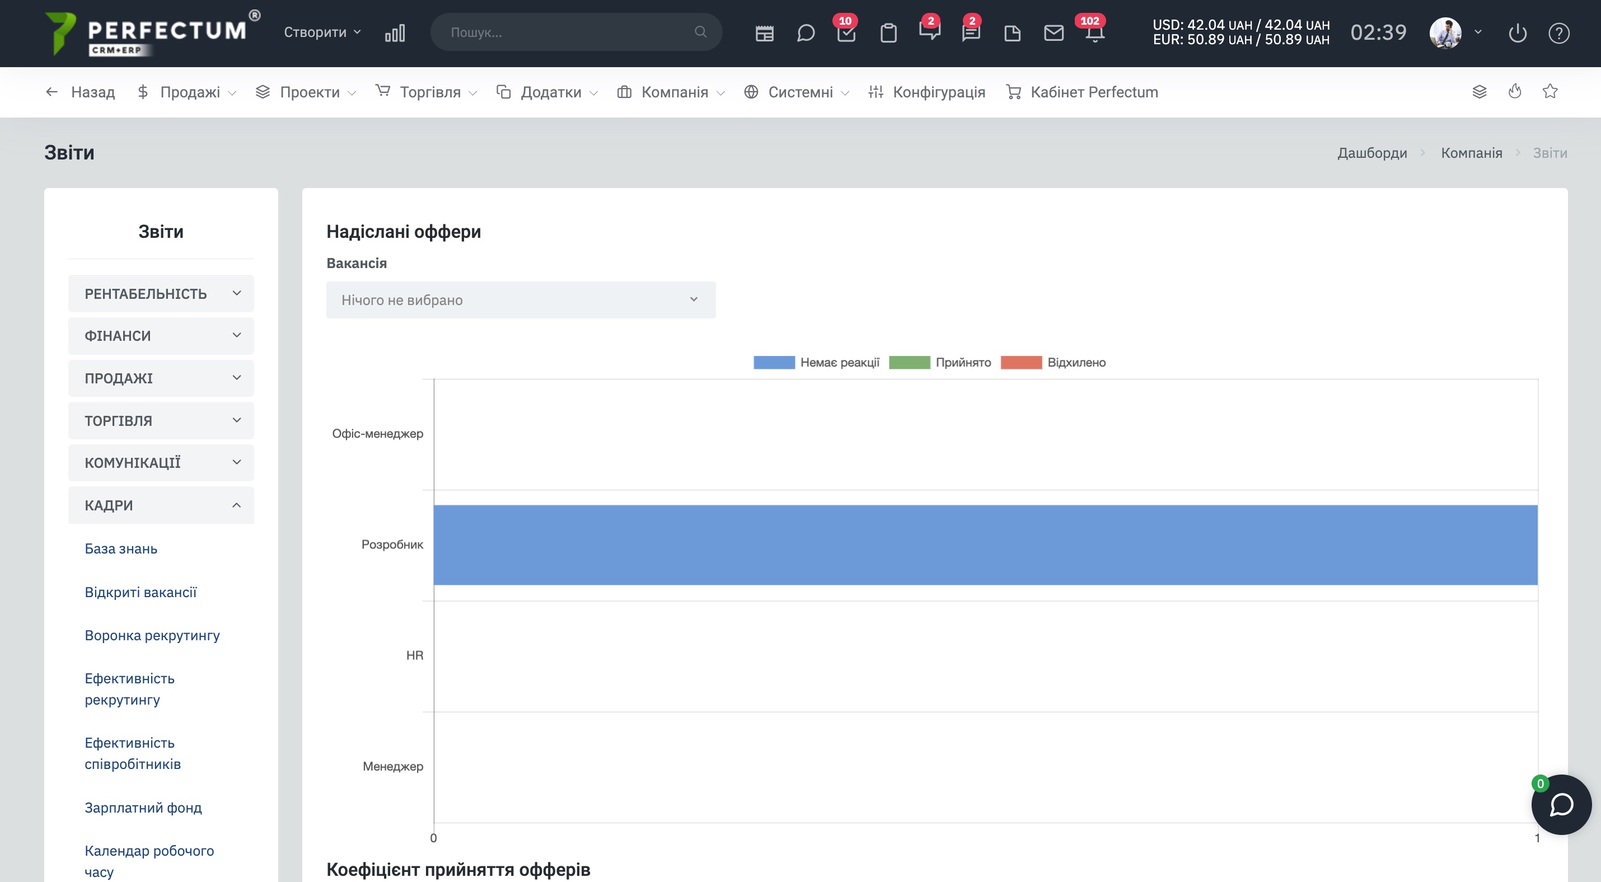Open Кабінет Perfectum menu item

[1082, 92]
